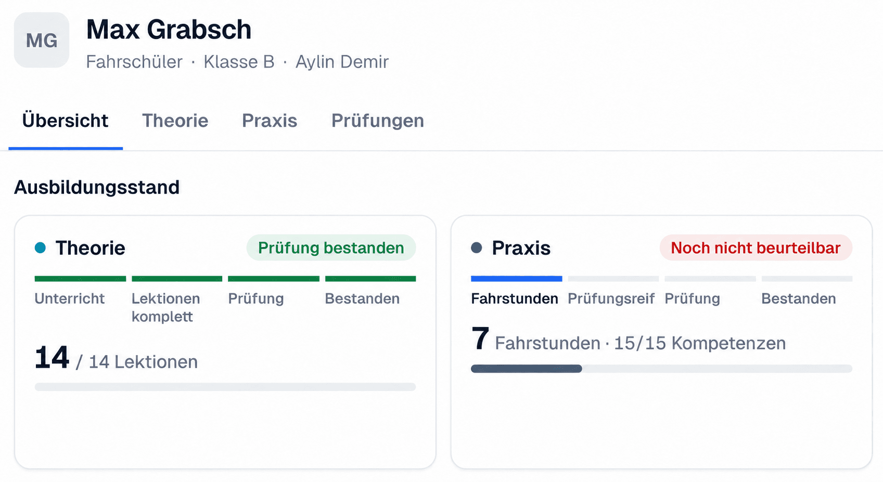Click the Prüfungsreif step label
The height and width of the screenshot is (482, 883).
pyautogui.click(x=611, y=298)
